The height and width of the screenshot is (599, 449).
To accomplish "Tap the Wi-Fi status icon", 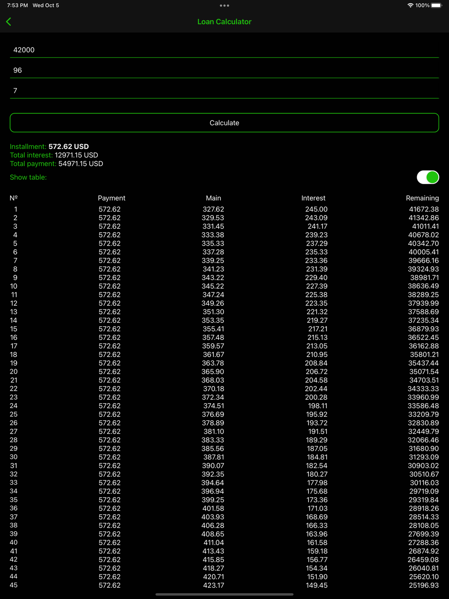I will (410, 5).
